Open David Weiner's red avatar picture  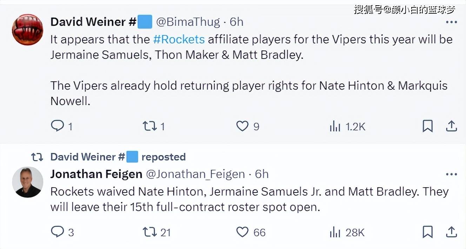28,29
